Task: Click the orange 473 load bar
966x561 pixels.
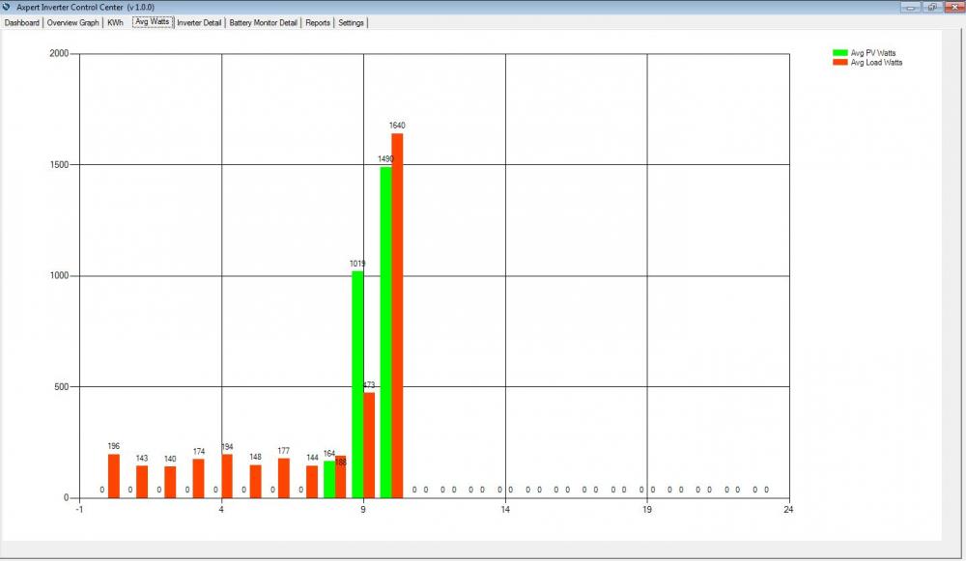Action: (369, 444)
